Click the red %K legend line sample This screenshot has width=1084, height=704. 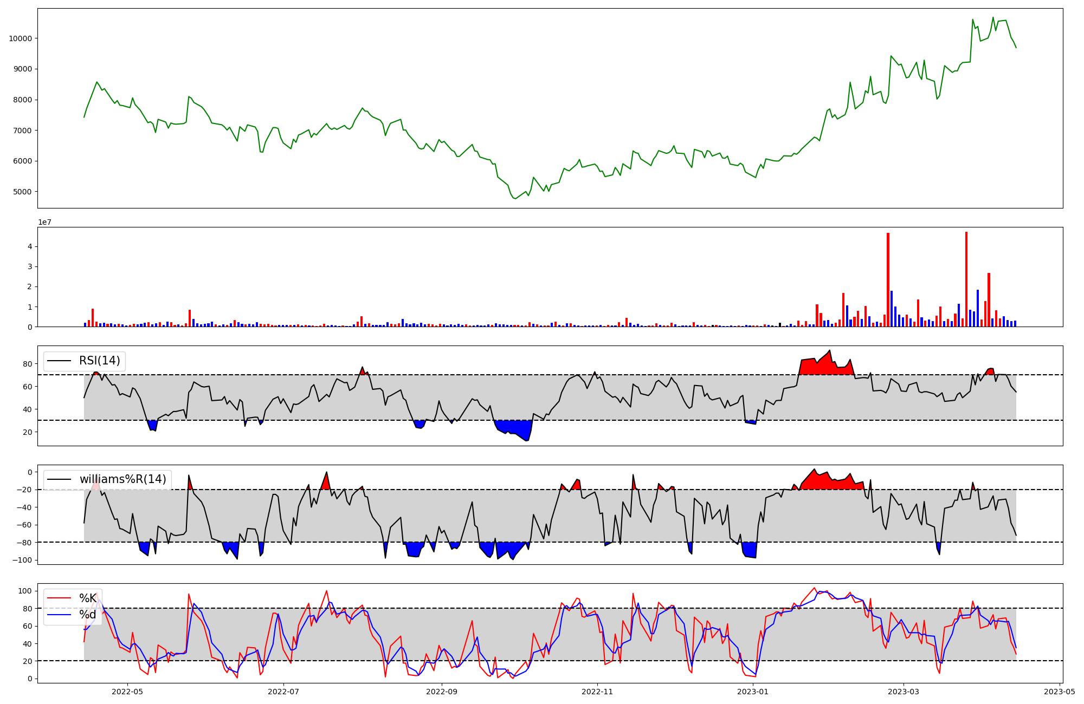coord(60,598)
